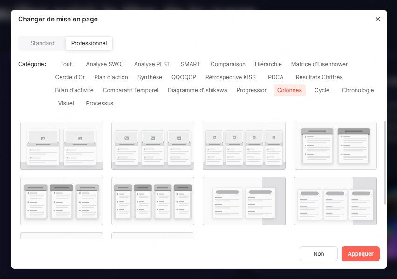Select the Professionnel tab
Viewport: 397px width, 279px height.
point(89,43)
